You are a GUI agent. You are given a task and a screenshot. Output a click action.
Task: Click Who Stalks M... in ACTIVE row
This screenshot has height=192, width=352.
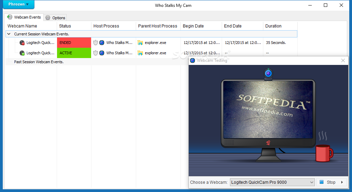click(x=119, y=53)
